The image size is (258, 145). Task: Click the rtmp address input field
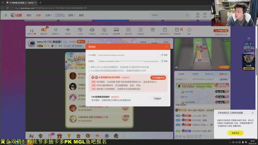pyautogui.click(x=128, y=55)
